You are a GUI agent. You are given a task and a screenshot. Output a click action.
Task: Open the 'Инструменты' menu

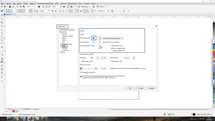tap(72, 4)
